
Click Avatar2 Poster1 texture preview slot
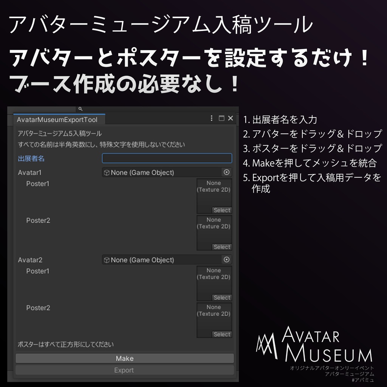pos(214,283)
